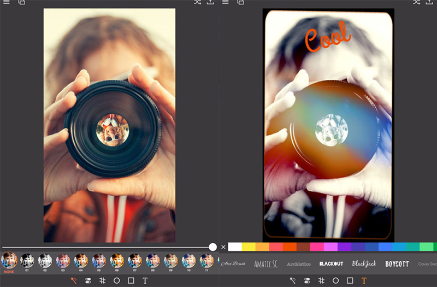This screenshot has height=287, width=437.
Task: Open the hamburger menu in the left panel
Action: pos(7,2)
